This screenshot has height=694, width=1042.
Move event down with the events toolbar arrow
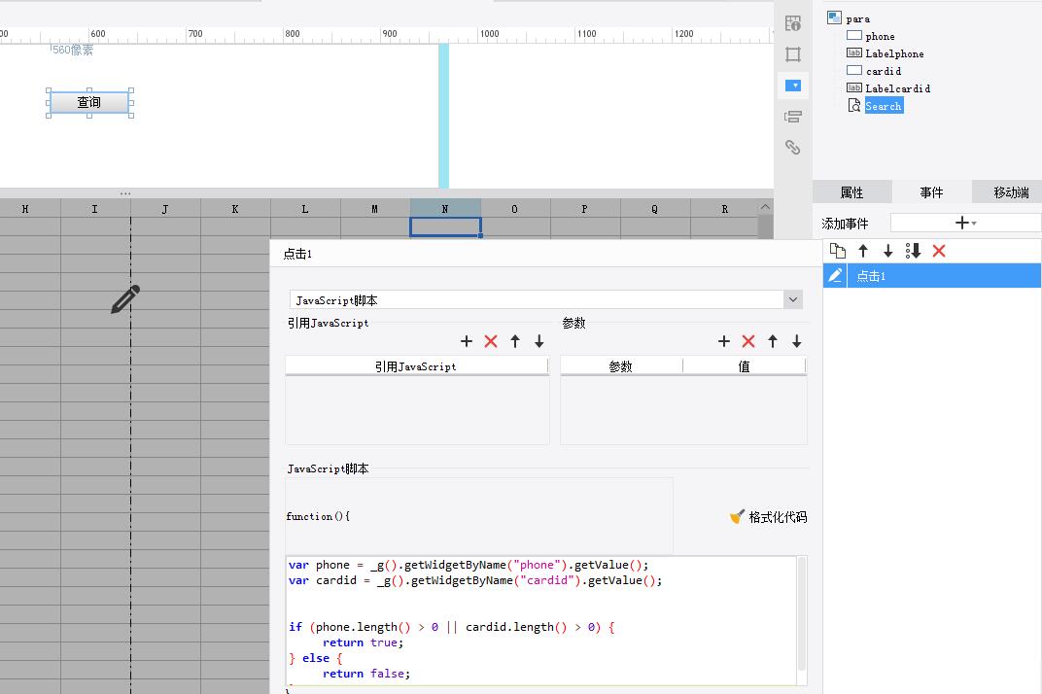pos(887,251)
